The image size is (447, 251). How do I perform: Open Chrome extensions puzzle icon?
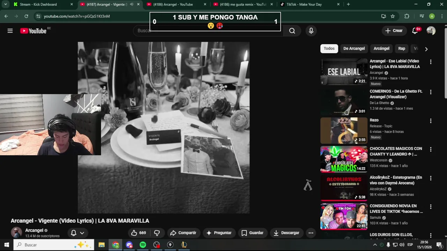click(x=407, y=16)
